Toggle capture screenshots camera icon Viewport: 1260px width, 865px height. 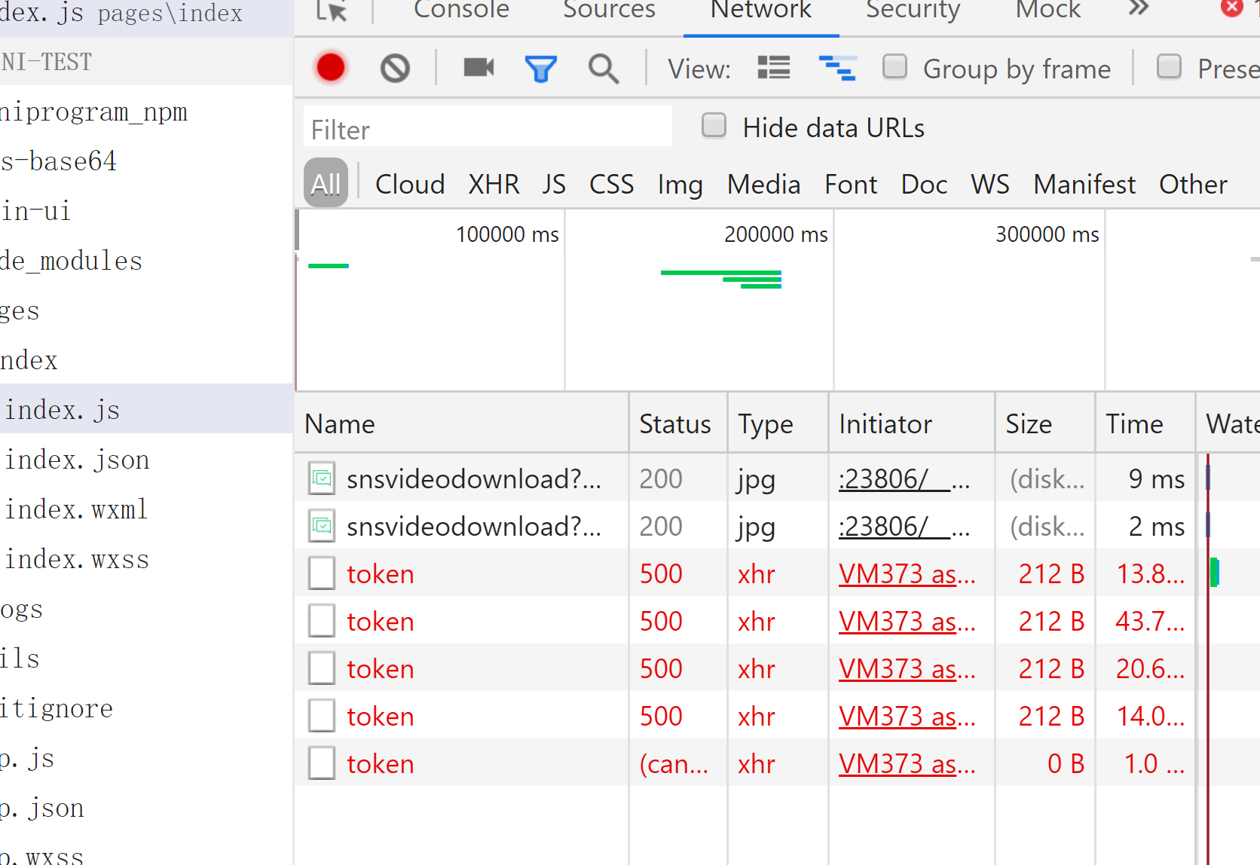coord(479,68)
